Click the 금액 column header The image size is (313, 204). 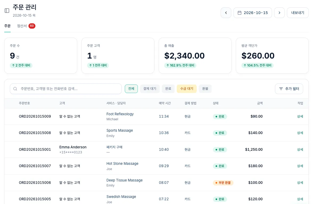tap(260, 103)
